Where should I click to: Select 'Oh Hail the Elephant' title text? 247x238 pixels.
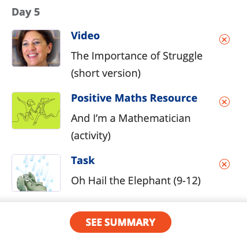121,181
